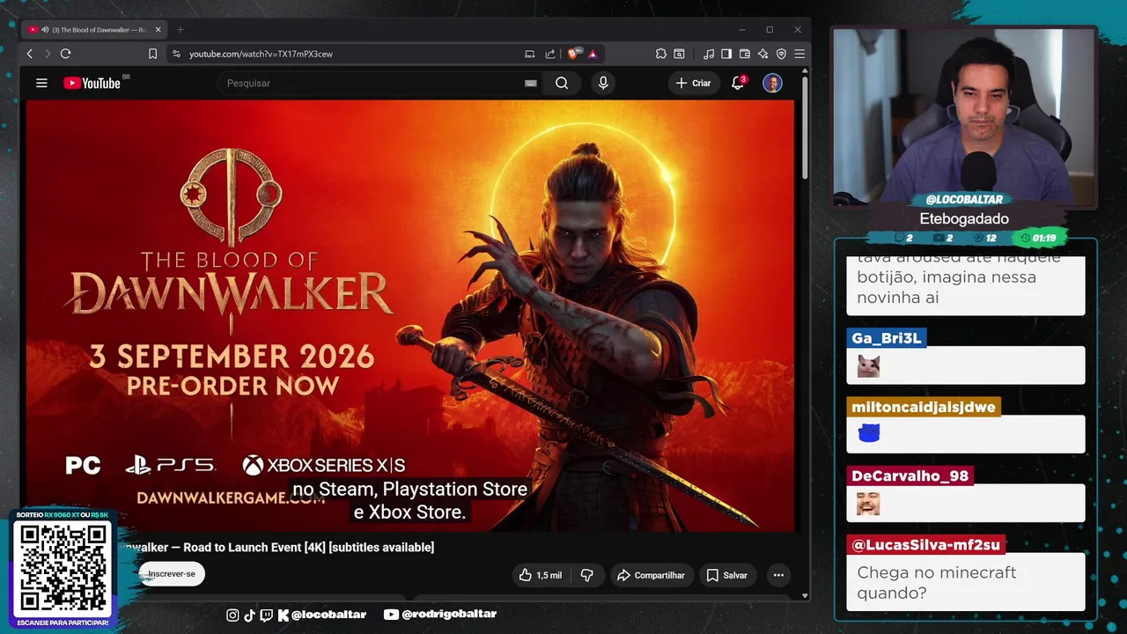Open the browser extensions puzzle icon
This screenshot has width=1127, height=634.
tap(660, 54)
